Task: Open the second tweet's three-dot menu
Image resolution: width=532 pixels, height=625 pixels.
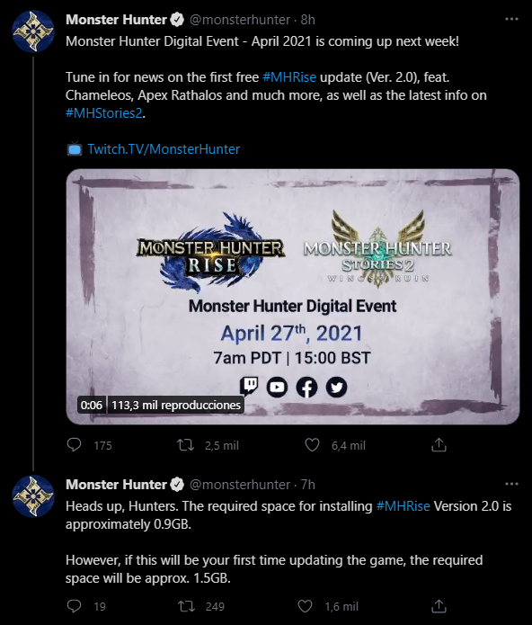Action: (x=511, y=484)
